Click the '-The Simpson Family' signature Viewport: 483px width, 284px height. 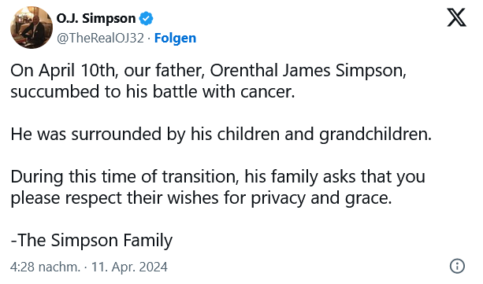point(91,240)
